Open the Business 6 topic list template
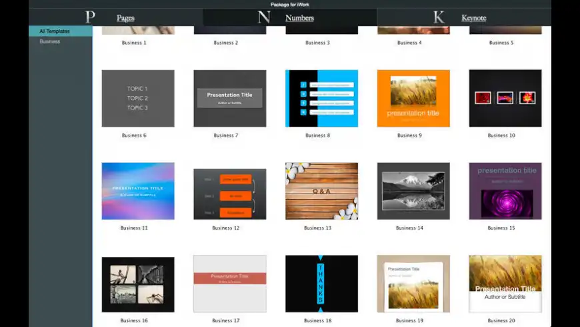This screenshot has height=327, width=580. point(138,98)
